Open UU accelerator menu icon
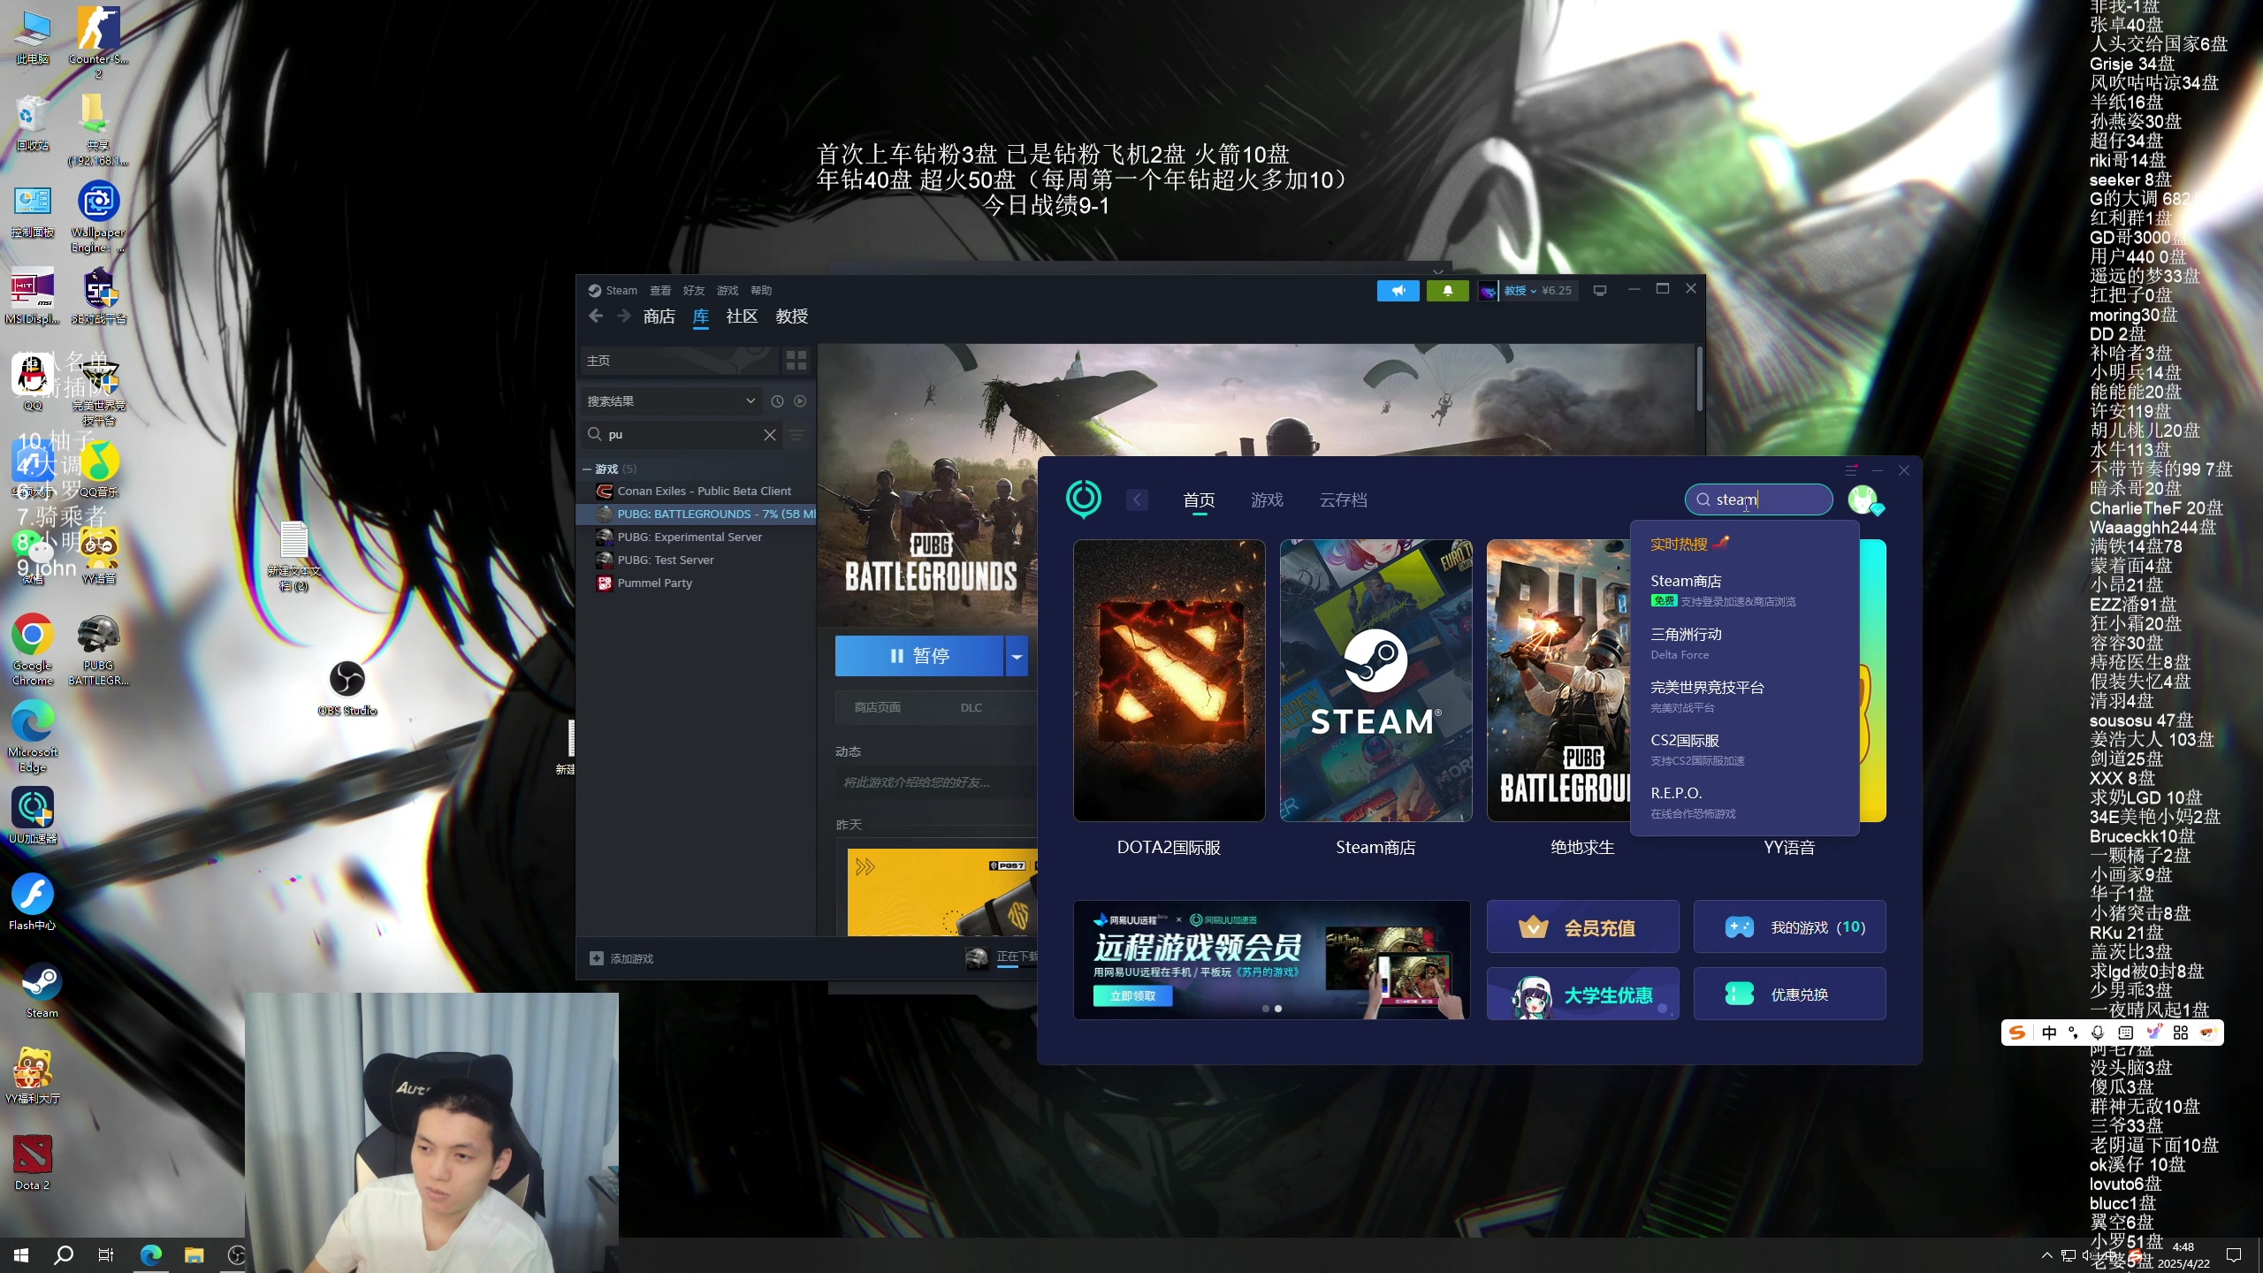Image resolution: width=2263 pixels, height=1273 pixels. (x=1851, y=470)
